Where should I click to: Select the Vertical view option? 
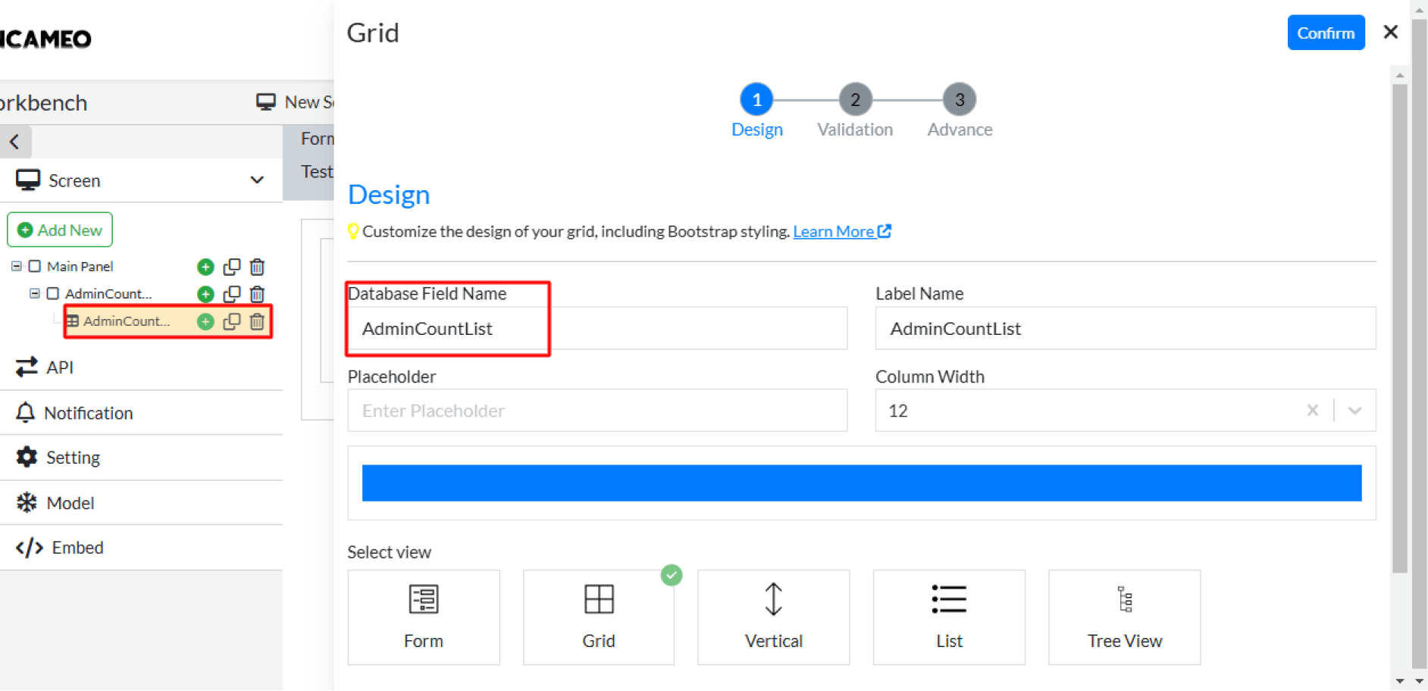point(773,616)
